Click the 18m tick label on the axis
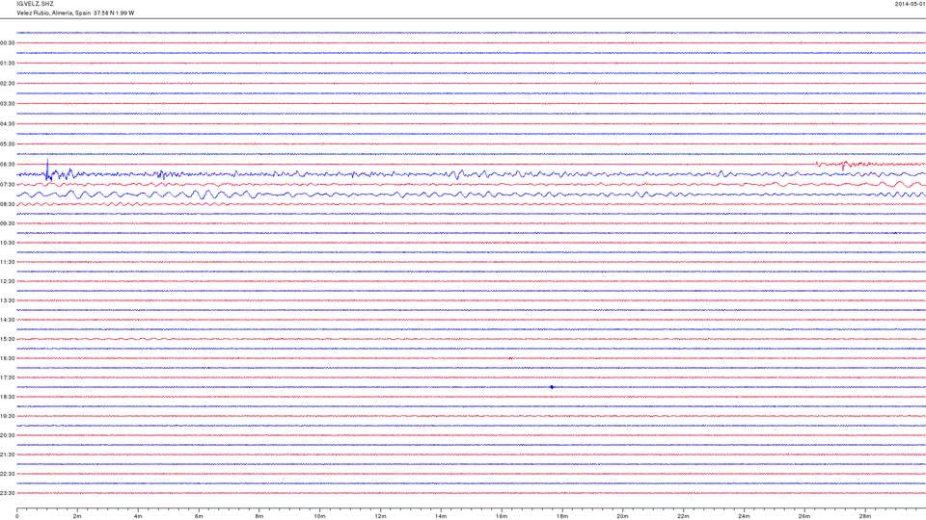Image resolution: width=926 pixels, height=520 pixels. [x=562, y=516]
